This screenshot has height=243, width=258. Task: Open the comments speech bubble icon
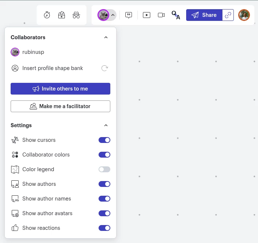[x=129, y=15]
